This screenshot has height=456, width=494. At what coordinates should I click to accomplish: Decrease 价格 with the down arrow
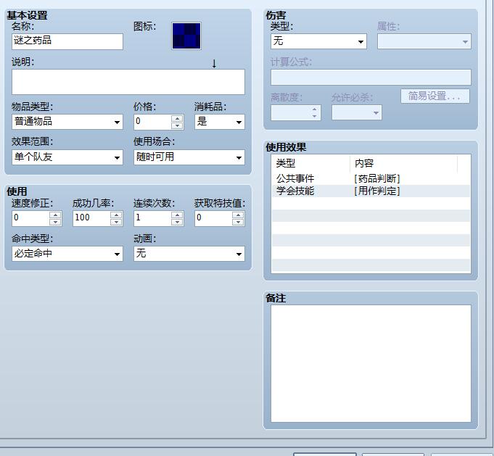pos(178,125)
